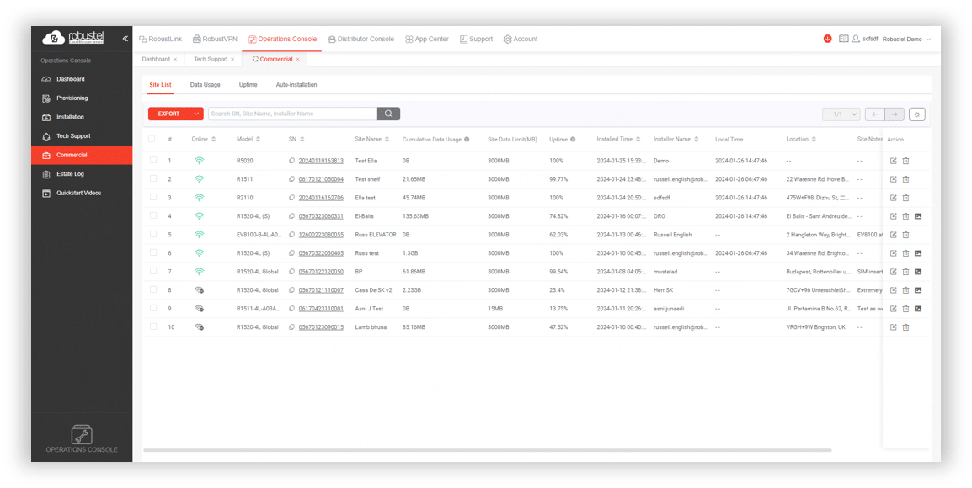Sort by Installed Time column
Screen dimensions: 972x488
[638, 140]
